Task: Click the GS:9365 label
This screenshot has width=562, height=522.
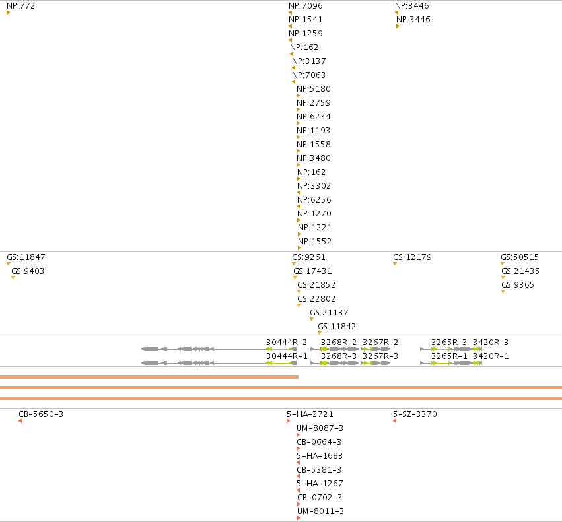Action: [518, 285]
